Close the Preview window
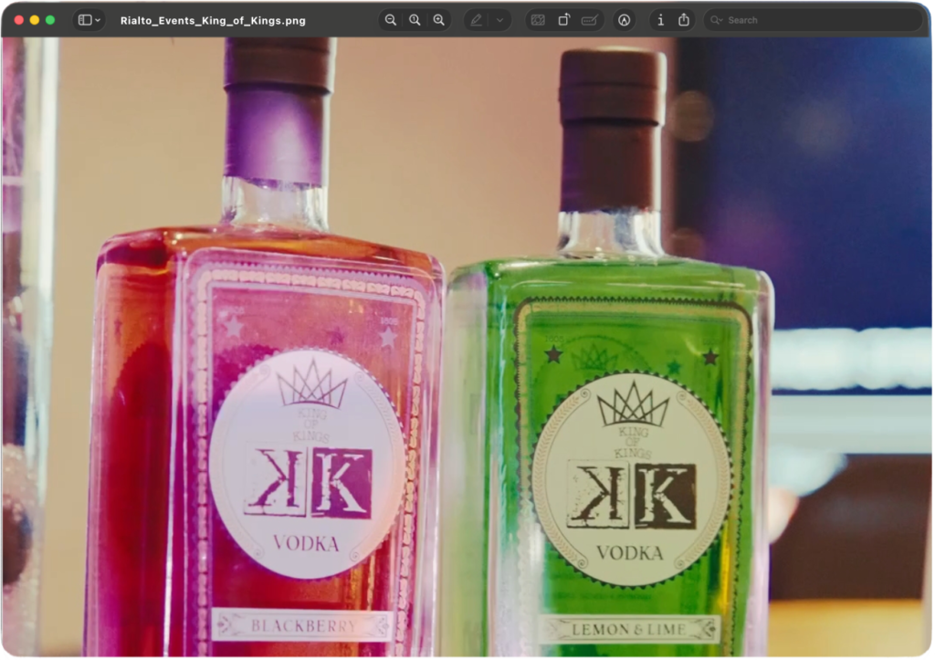The height and width of the screenshot is (660, 935). click(19, 20)
